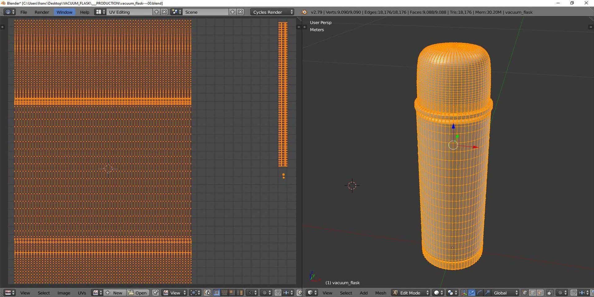The width and height of the screenshot is (594, 297).
Task: Click the Blender logo in info header
Action: [x=304, y=12]
